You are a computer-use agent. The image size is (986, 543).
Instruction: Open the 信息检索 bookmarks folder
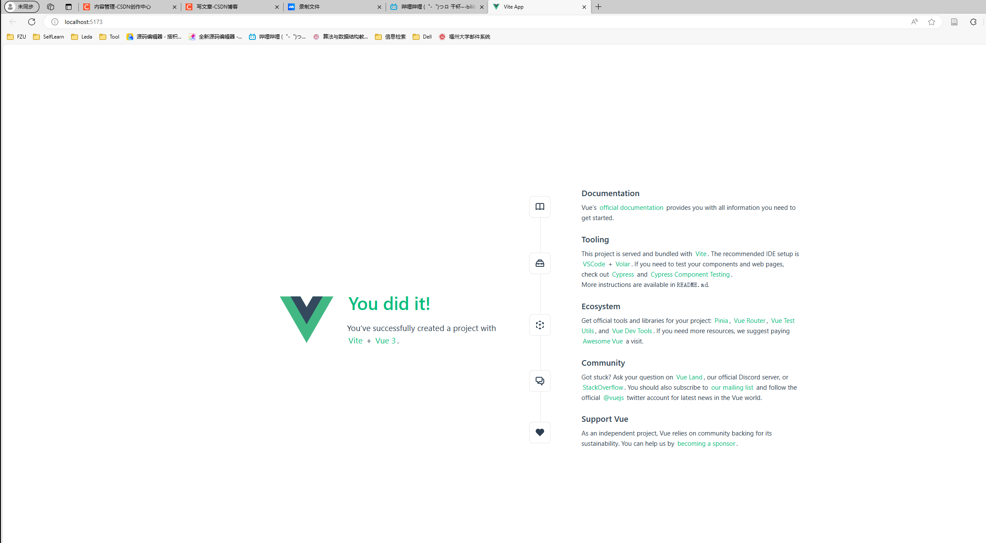[x=390, y=37]
